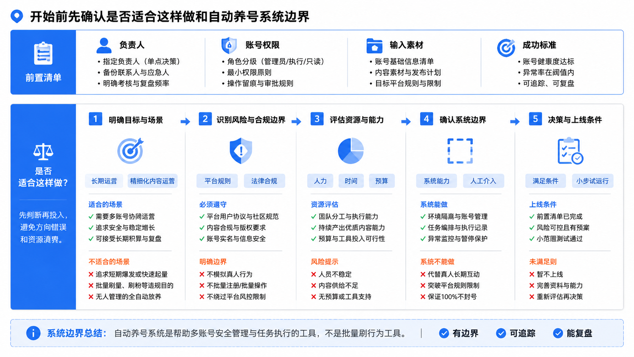The height and width of the screenshot is (357, 634).
Task: Select the 满足条件 tag
Action: [x=545, y=181]
